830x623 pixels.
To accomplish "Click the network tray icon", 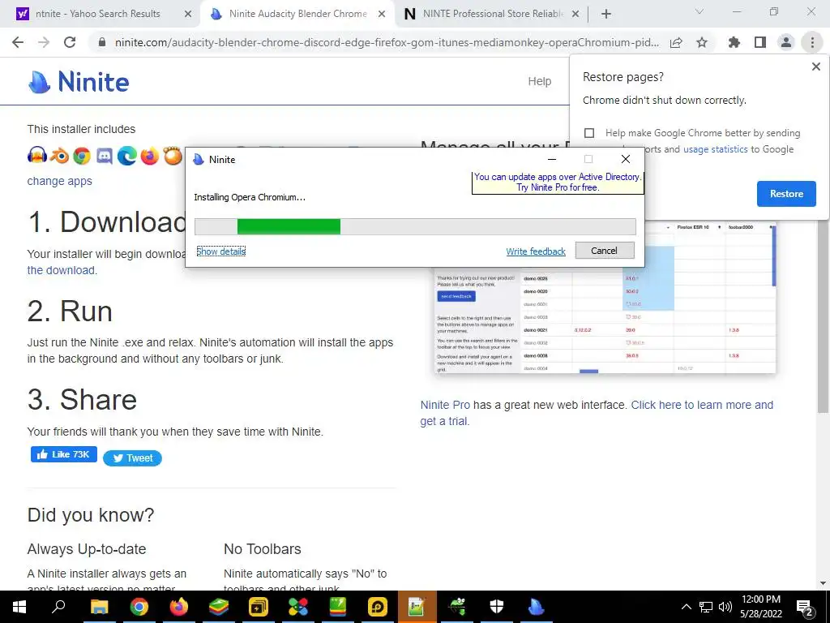I will (x=706, y=607).
